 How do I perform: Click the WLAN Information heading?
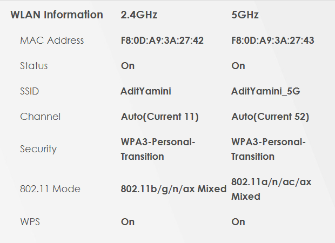(57, 15)
